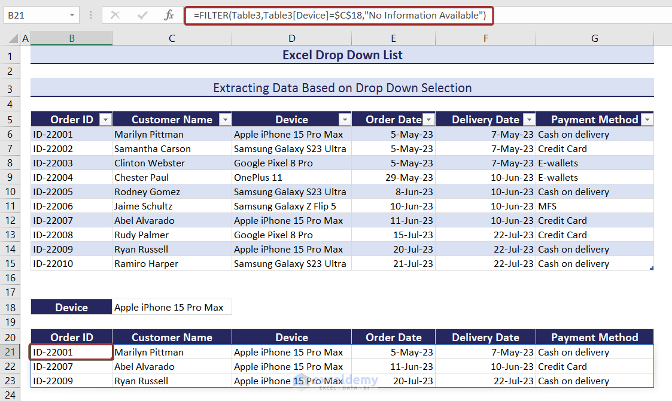Screen dimensions: 672x401
Task: Select column D header
Action: [292, 38]
